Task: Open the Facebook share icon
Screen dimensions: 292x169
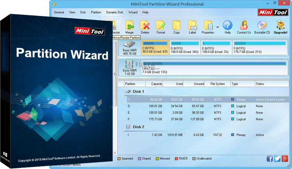Action: tap(270, 159)
